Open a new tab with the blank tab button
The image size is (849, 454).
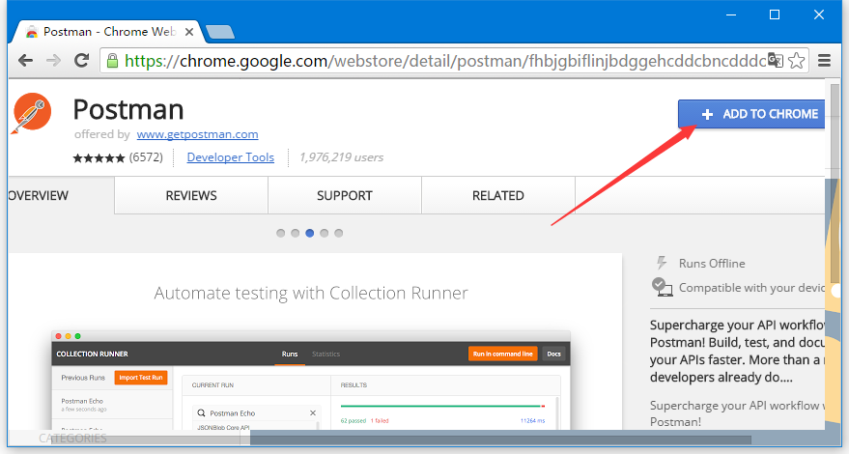tap(220, 32)
